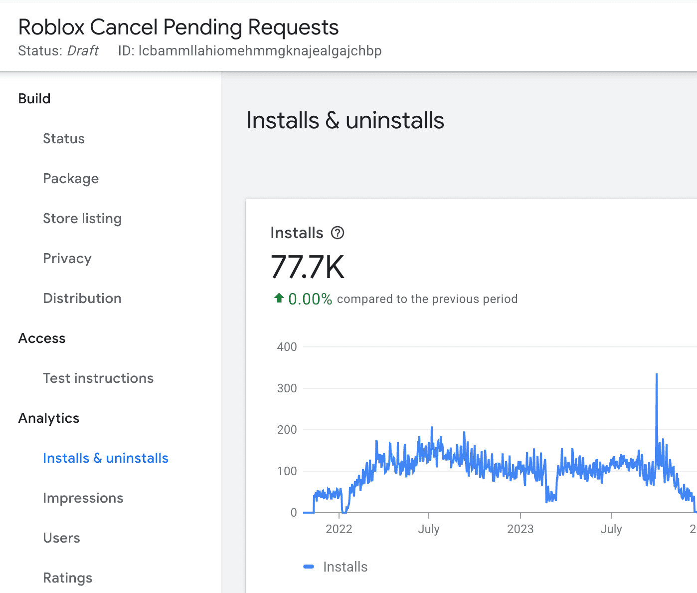Image resolution: width=697 pixels, height=593 pixels.
Task: Go to Store listing
Action: (82, 218)
